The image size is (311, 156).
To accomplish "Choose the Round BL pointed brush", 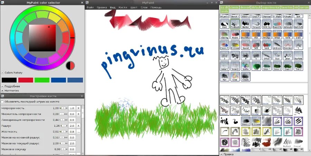I will pos(277,24).
